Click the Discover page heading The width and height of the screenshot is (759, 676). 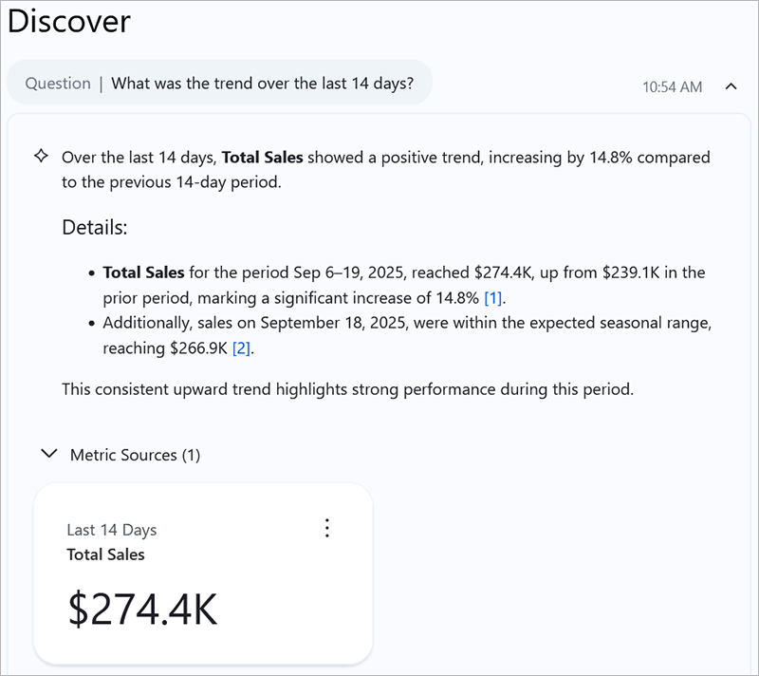(69, 22)
